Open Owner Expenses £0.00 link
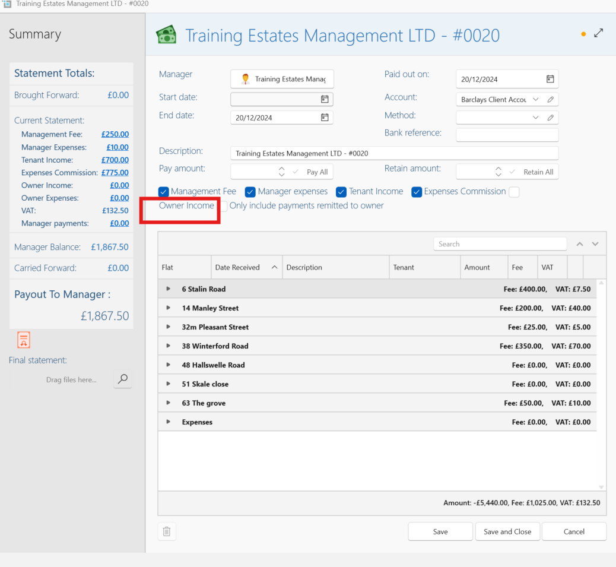The height and width of the screenshot is (567, 616). pyautogui.click(x=119, y=198)
